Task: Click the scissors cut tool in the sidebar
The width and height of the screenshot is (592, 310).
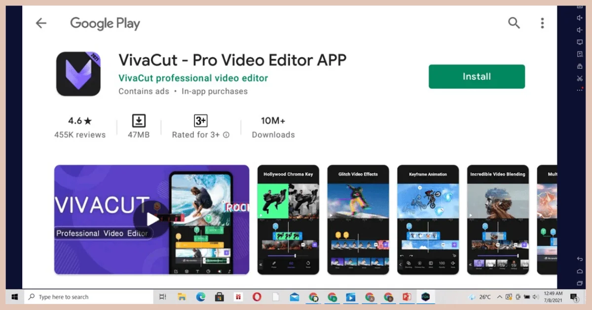Action: pos(580,78)
